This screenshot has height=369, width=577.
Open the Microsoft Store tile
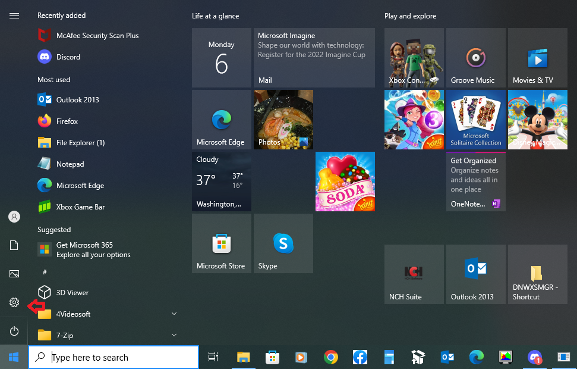pyautogui.click(x=222, y=243)
